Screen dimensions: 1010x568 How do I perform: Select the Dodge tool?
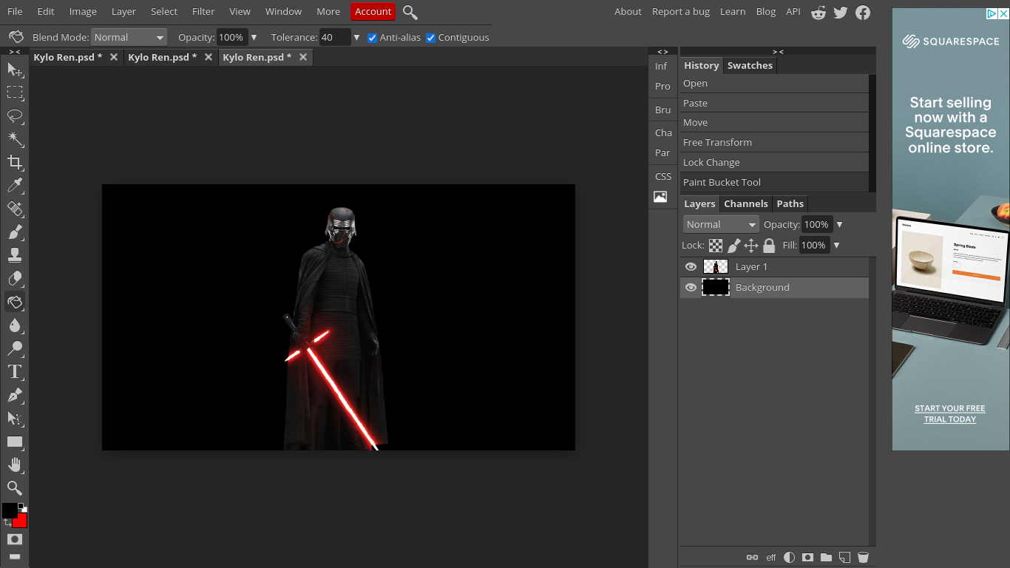coord(14,348)
